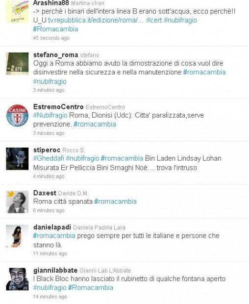
Task: Open Arashina88's star avatar
Action: pos(17,11)
